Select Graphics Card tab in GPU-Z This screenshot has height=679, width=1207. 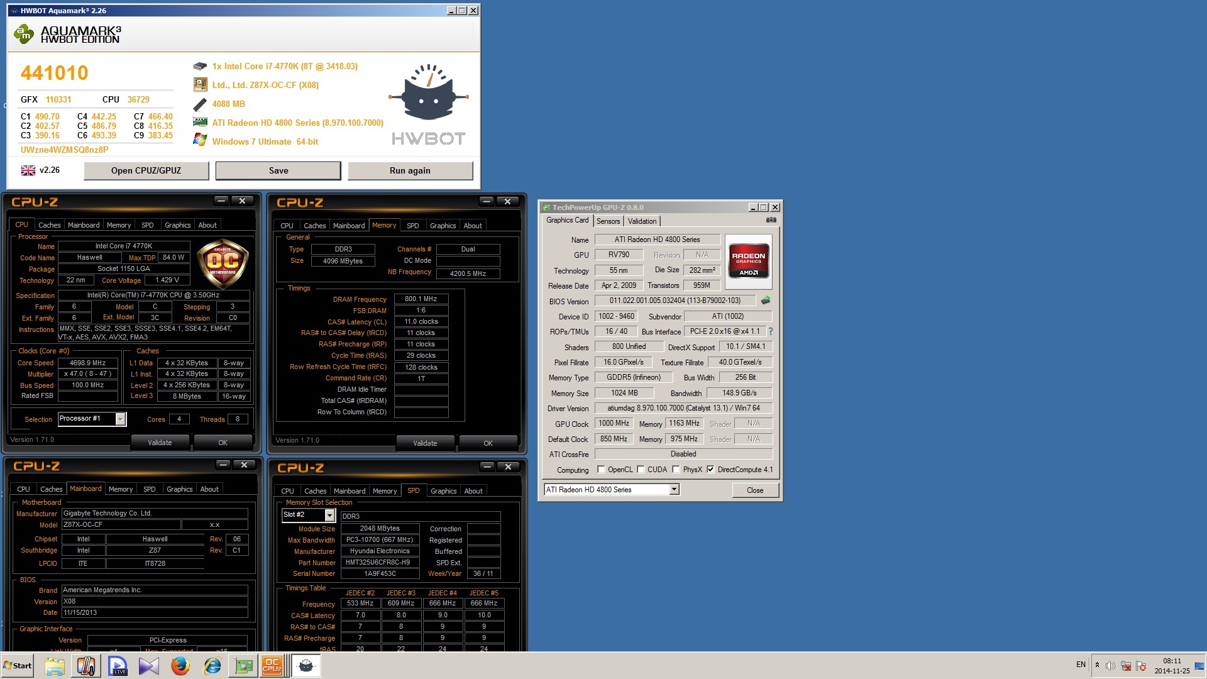tap(567, 220)
